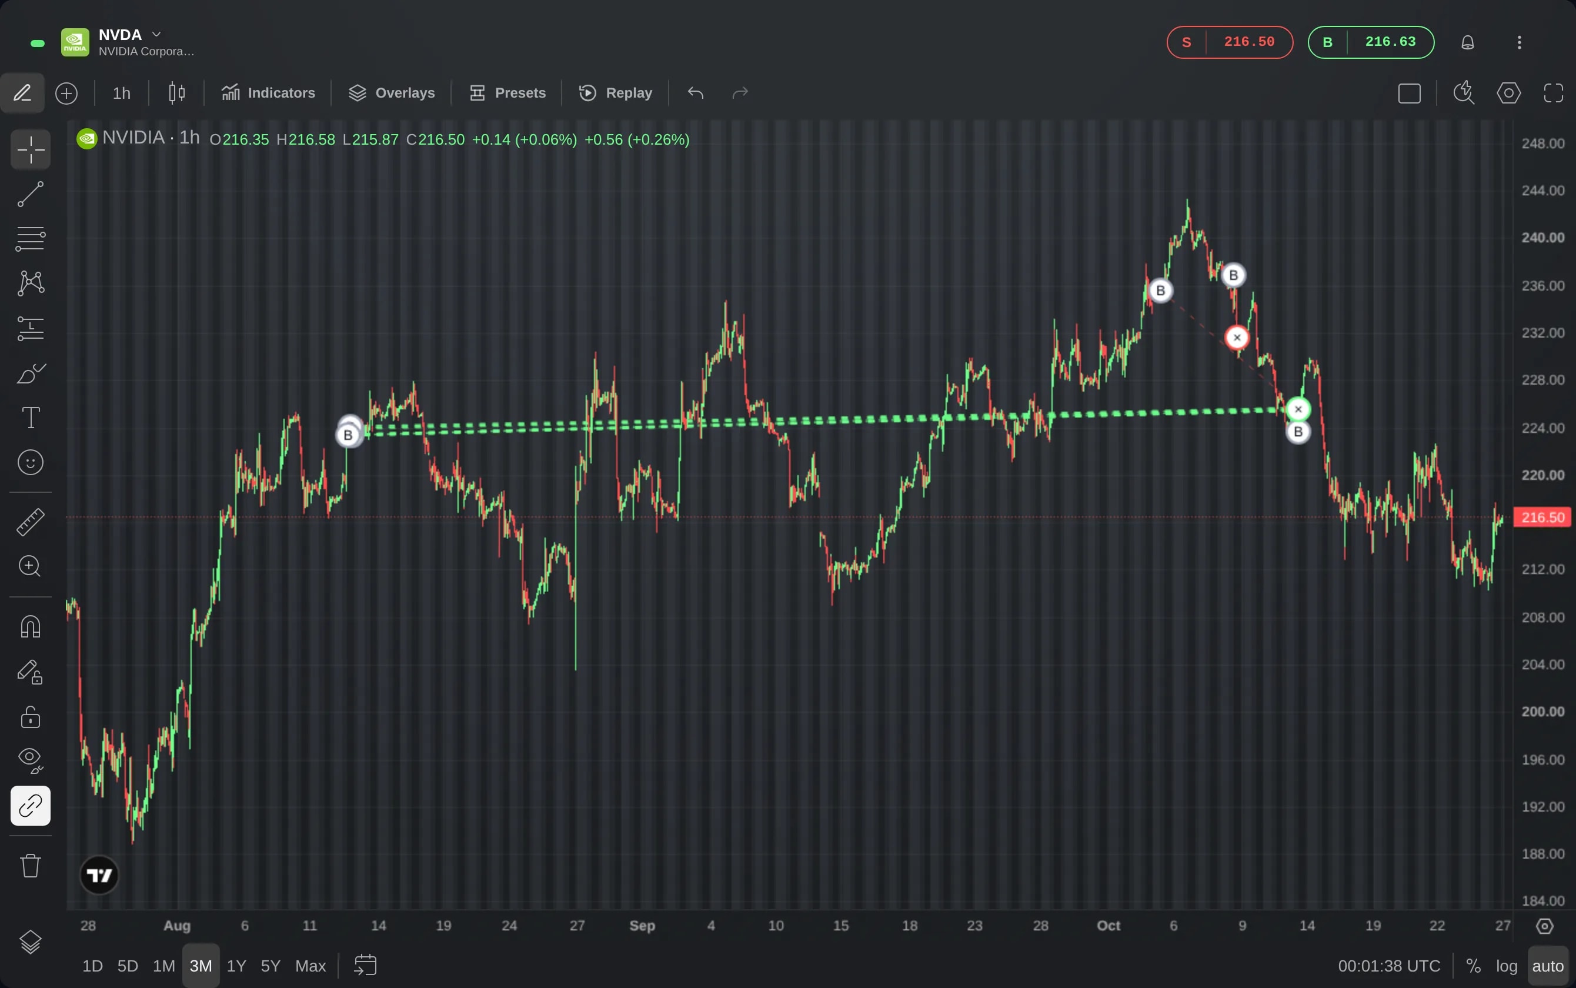Toggle magnet mode for drawings
This screenshot has width=1576, height=988.
coord(30,627)
